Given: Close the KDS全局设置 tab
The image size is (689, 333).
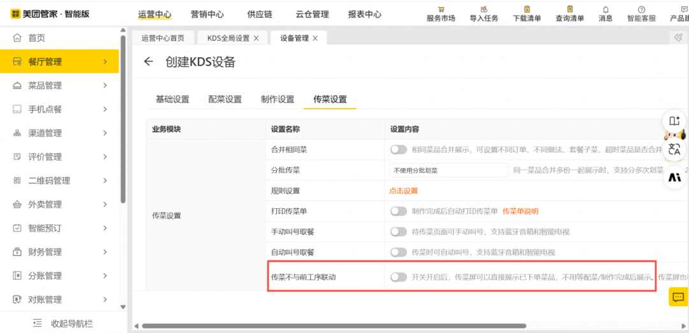Looking at the screenshot, I should [256, 38].
